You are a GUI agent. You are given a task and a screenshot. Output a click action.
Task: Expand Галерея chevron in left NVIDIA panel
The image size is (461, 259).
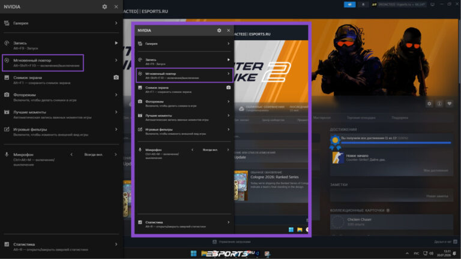coord(116,23)
